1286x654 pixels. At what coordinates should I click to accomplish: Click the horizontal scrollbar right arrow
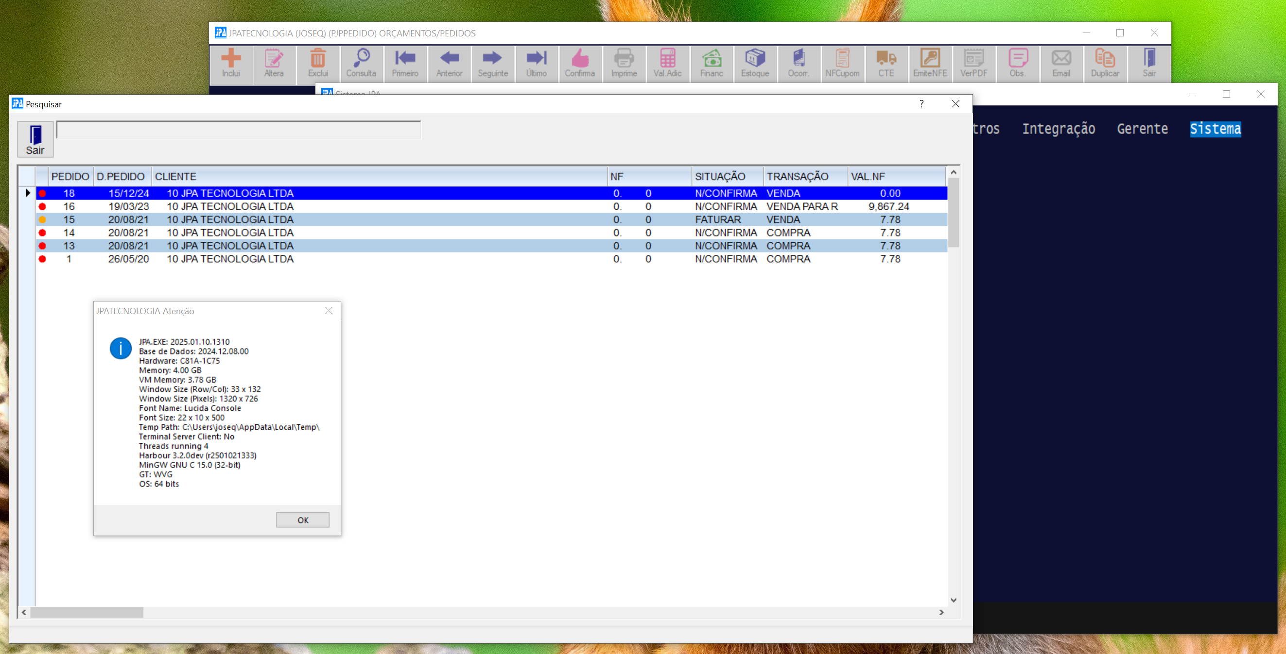tap(941, 612)
